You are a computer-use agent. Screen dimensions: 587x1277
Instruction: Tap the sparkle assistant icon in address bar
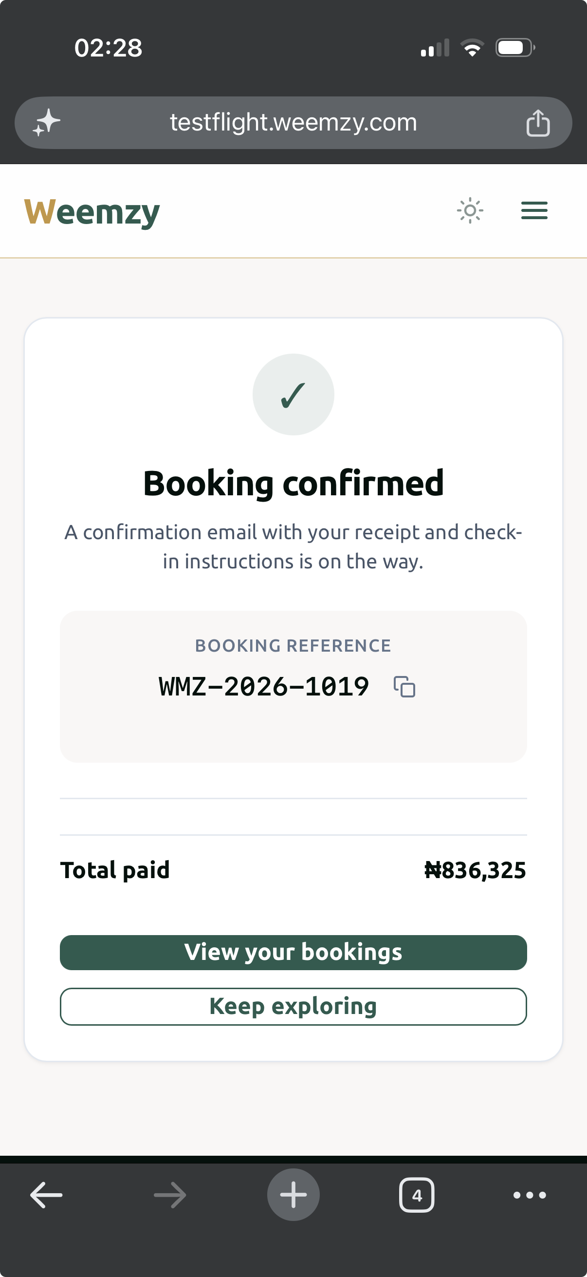(46, 122)
